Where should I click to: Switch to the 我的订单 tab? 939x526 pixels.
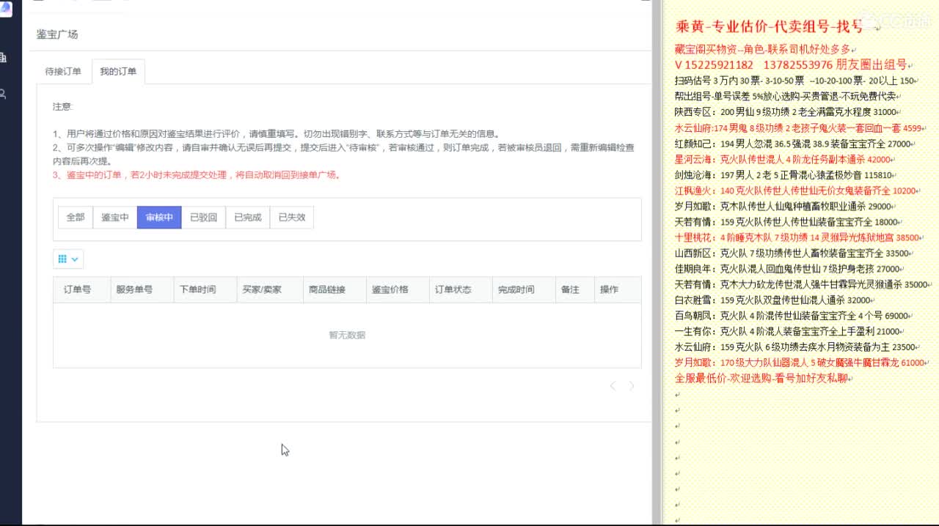118,72
